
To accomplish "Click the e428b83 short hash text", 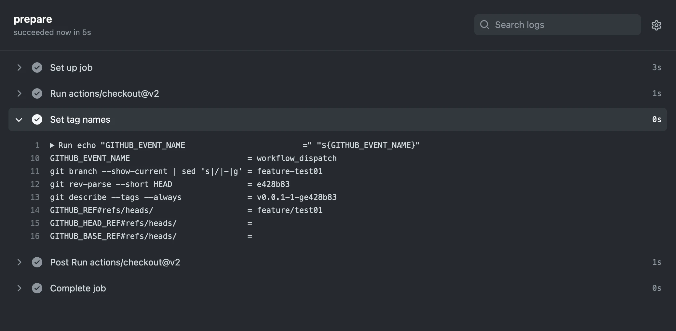I will 273,184.
